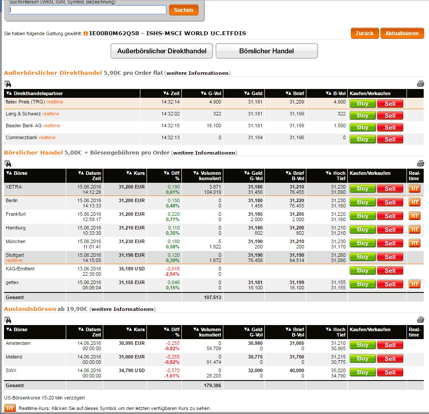Buy on Frankfurt exchange
The image size is (429, 414).
[x=362, y=216]
